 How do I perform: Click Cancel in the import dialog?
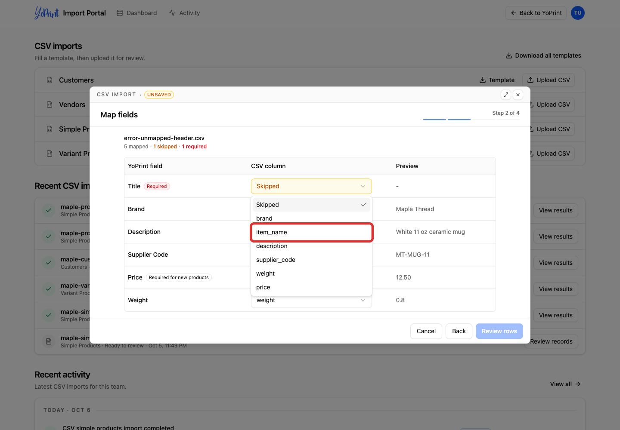click(x=426, y=331)
